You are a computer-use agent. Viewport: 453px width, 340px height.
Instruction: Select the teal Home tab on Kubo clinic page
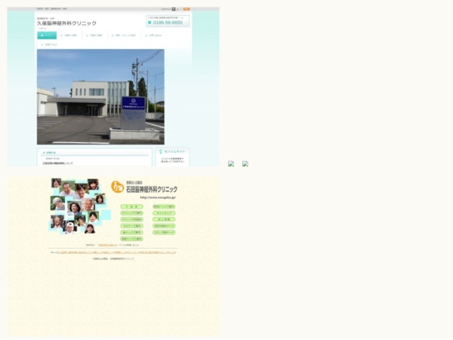[x=47, y=36]
